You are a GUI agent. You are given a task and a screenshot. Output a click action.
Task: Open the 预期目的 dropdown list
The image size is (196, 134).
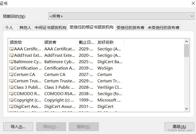tap(121, 16)
